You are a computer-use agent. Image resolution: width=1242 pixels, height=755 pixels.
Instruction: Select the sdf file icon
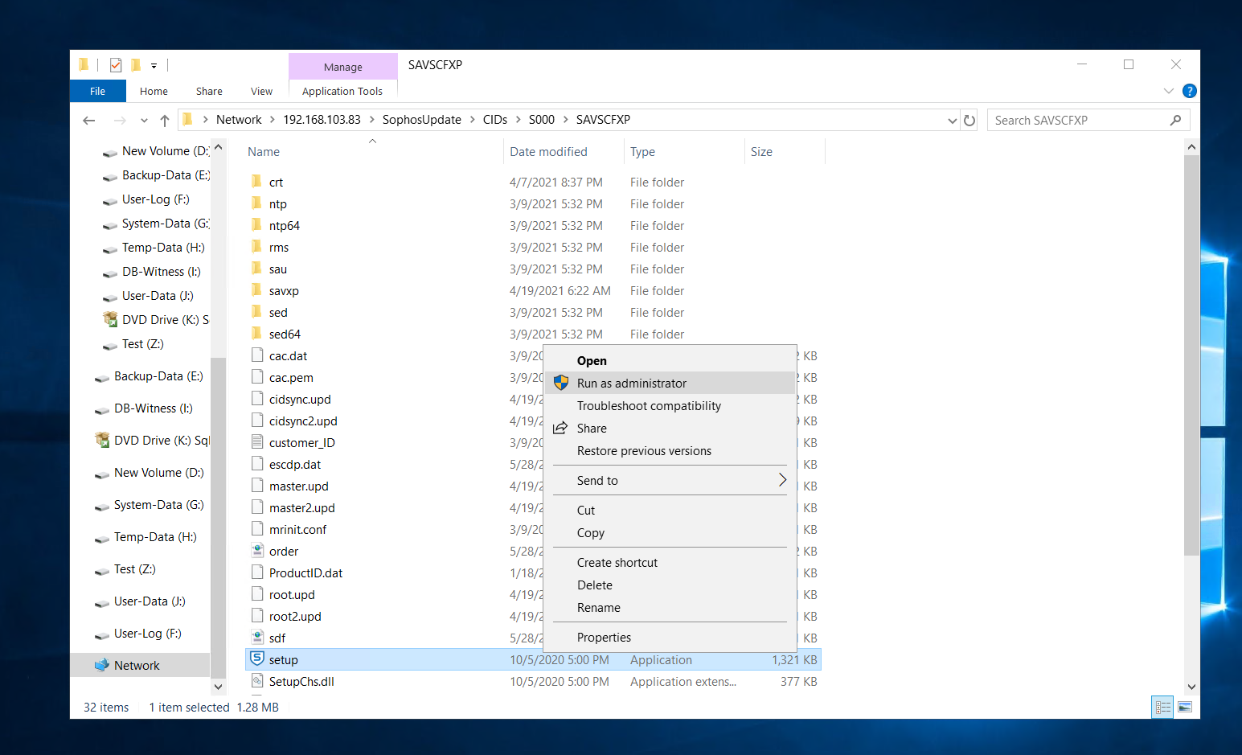coord(257,637)
